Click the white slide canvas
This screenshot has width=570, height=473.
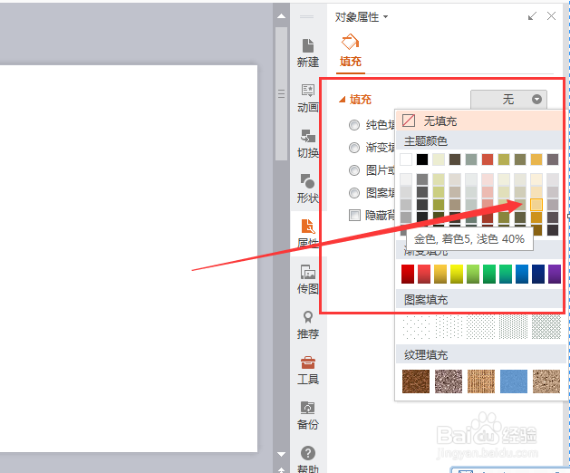(x=129, y=258)
